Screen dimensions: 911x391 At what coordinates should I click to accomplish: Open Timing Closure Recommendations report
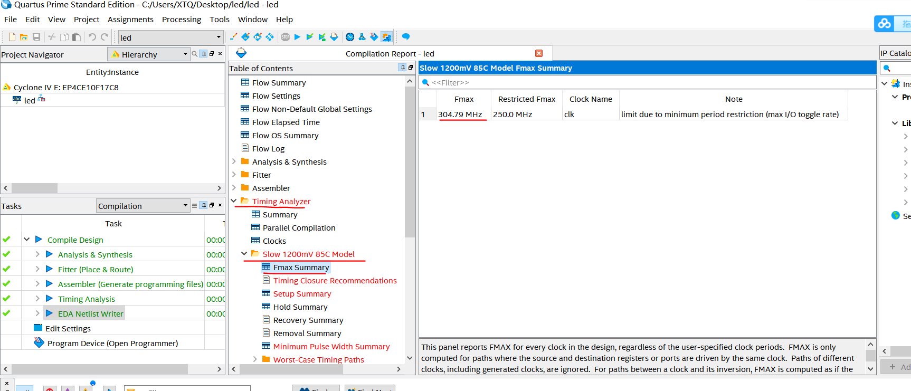coord(335,281)
